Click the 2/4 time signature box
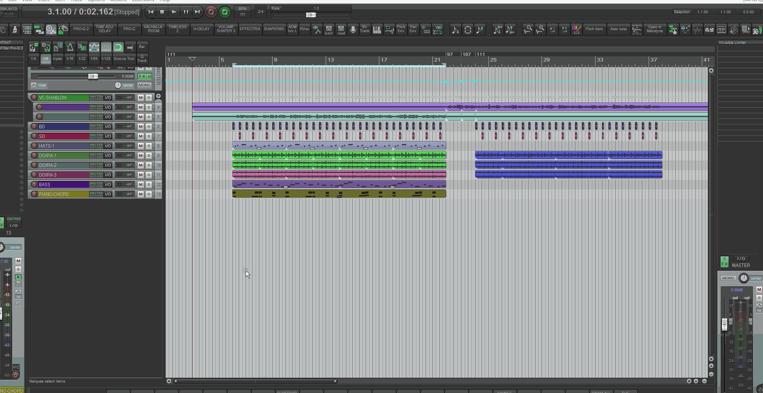The image size is (763, 393). [x=261, y=12]
